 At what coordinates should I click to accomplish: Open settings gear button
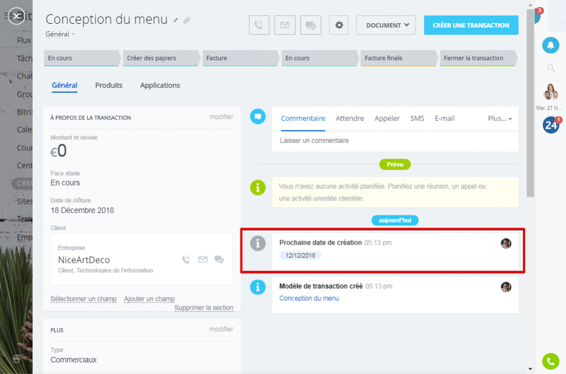pyautogui.click(x=339, y=25)
